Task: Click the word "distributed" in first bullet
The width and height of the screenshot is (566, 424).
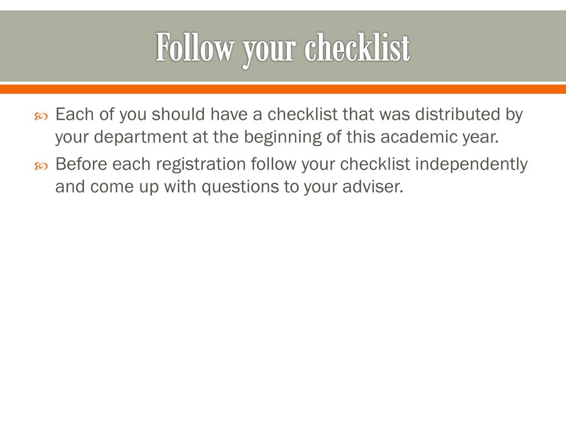Action: pyautogui.click(x=457, y=114)
